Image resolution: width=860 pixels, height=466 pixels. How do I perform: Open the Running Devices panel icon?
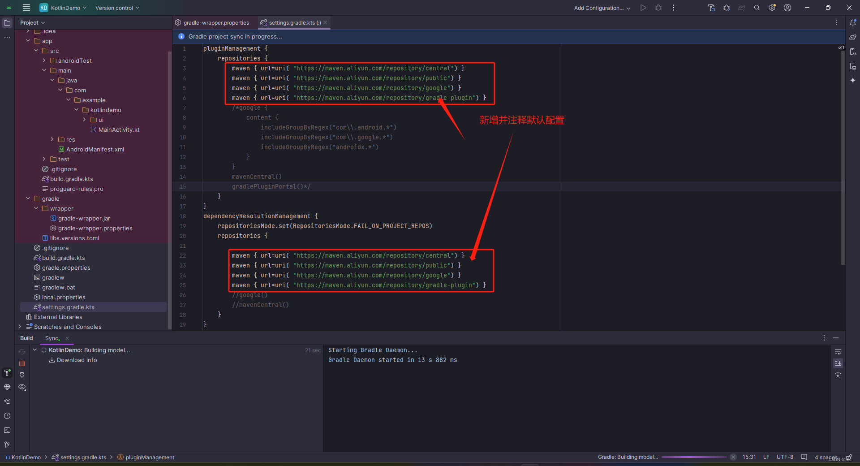pyautogui.click(x=853, y=66)
